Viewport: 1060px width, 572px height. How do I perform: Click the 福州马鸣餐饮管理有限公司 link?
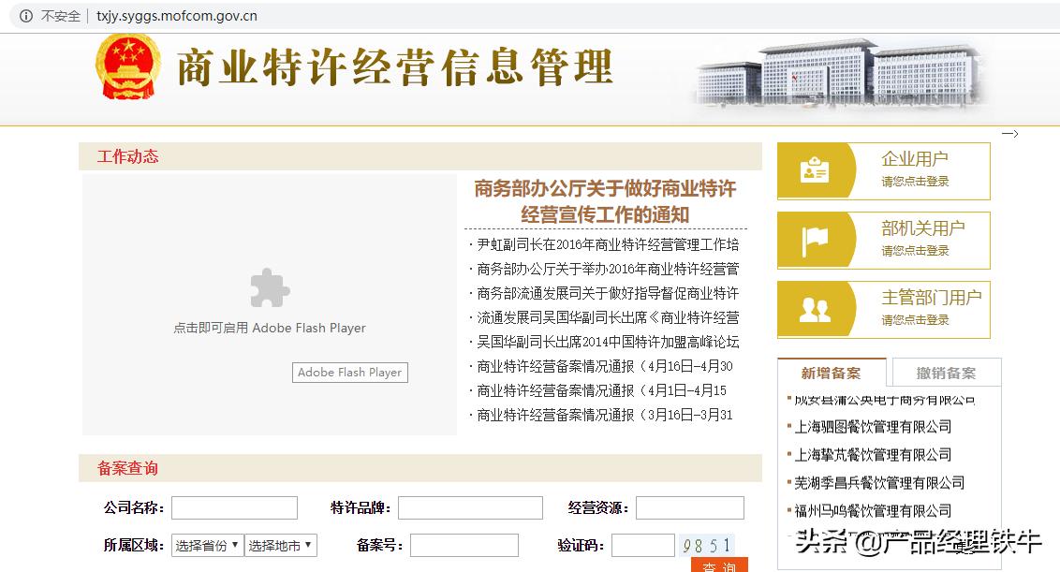[x=869, y=511]
